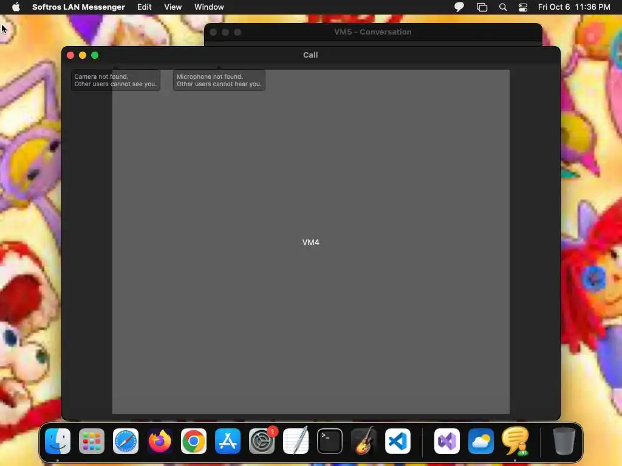
Task: Open the Edit menu
Action: pos(145,7)
